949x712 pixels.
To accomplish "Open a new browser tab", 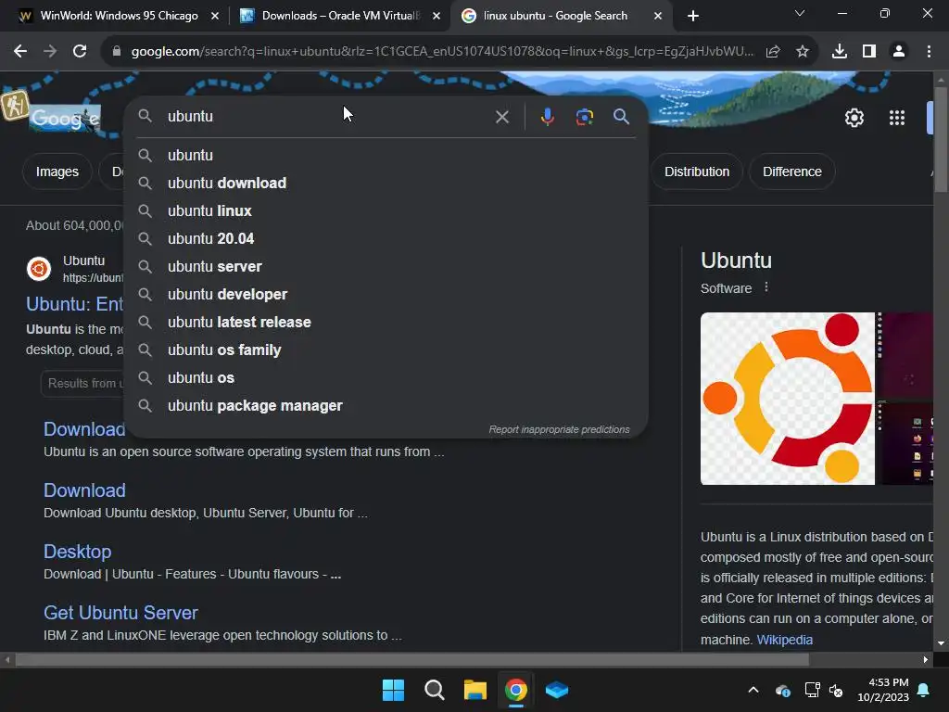I will point(693,16).
